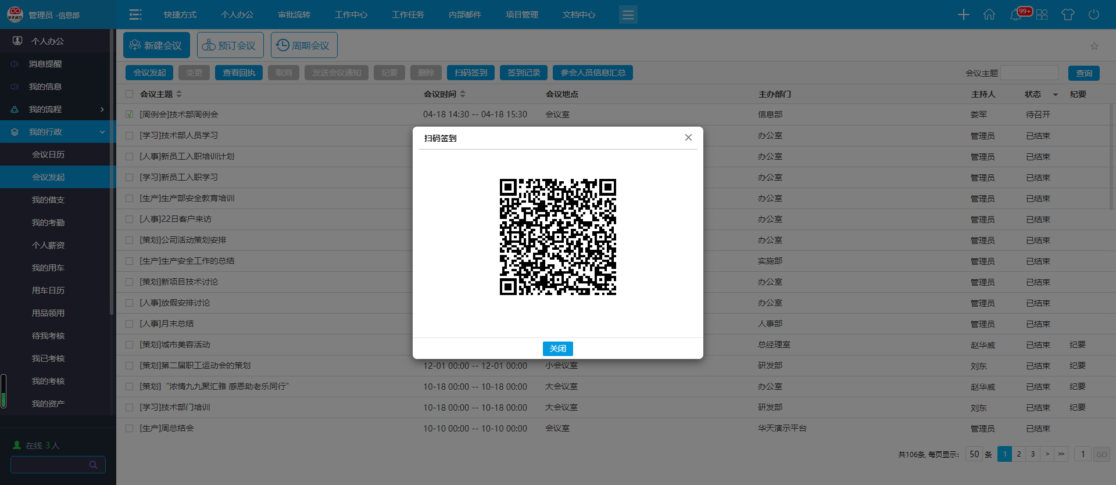Open the notification bell with 99+ badge

tap(1016, 15)
